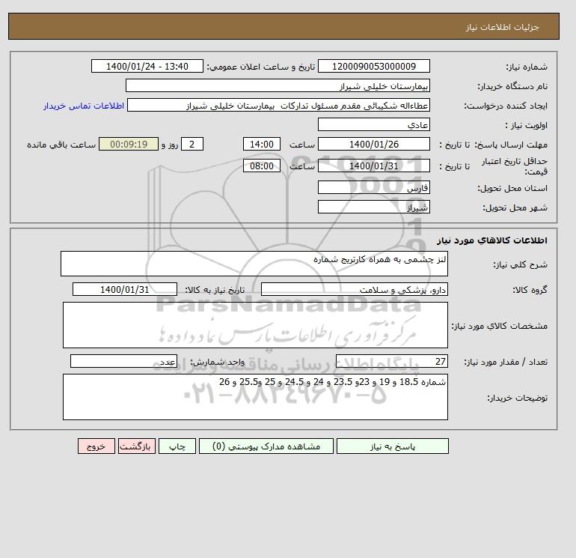Click the توضیحات خریدار label

[517, 398]
